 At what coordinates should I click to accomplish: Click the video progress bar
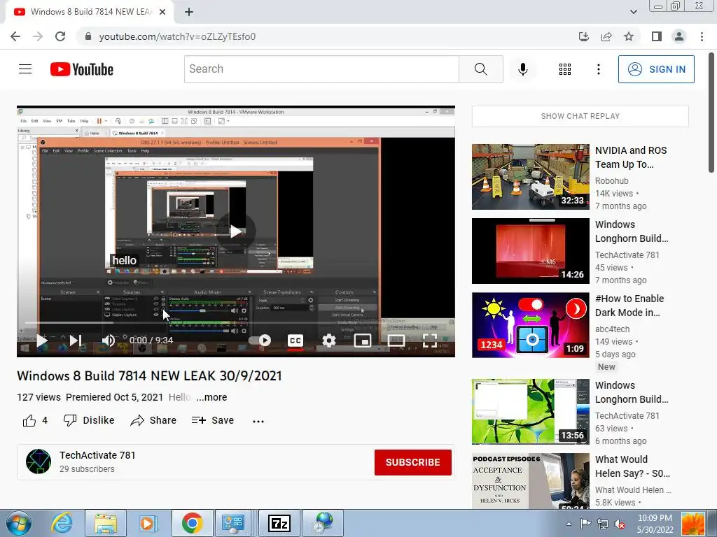point(235,323)
